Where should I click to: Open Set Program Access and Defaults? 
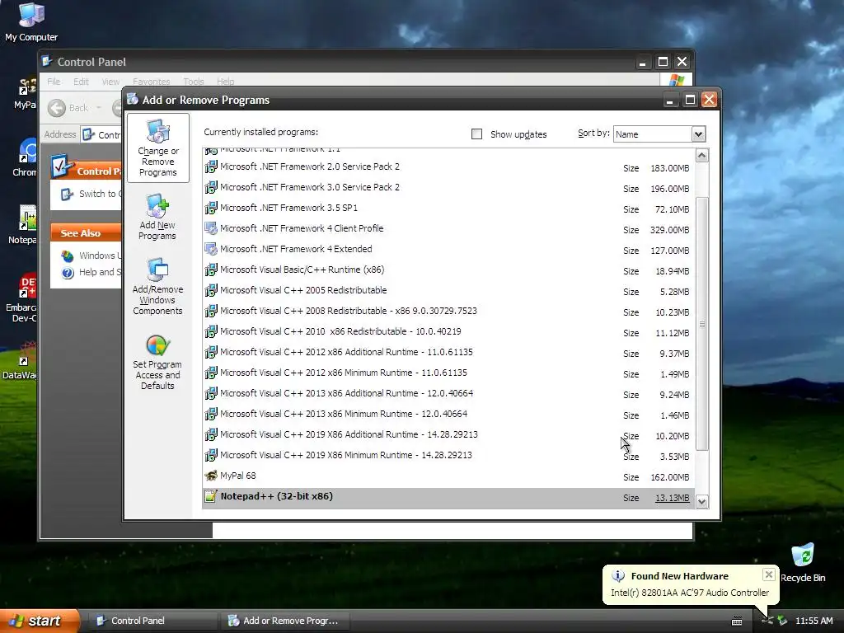[x=157, y=362]
